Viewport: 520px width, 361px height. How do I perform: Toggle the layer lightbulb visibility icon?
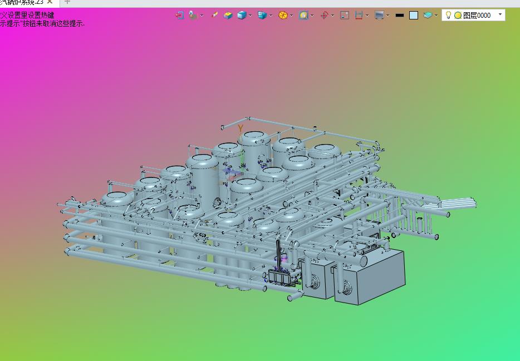point(448,15)
